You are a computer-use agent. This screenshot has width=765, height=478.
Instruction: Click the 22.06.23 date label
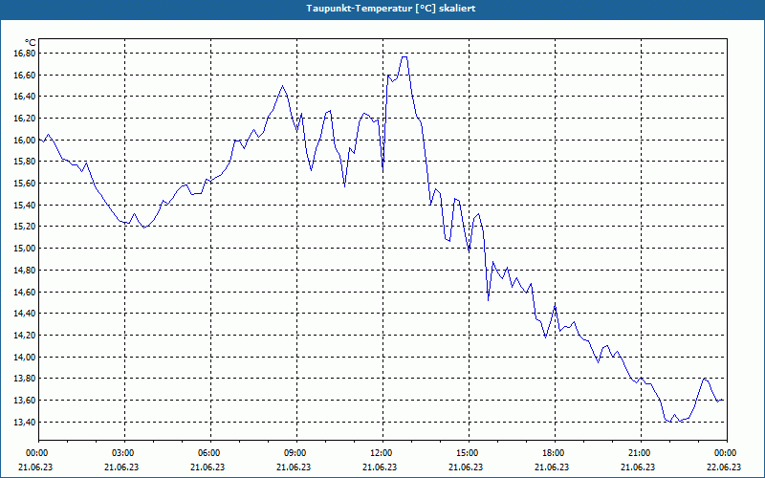(x=724, y=467)
